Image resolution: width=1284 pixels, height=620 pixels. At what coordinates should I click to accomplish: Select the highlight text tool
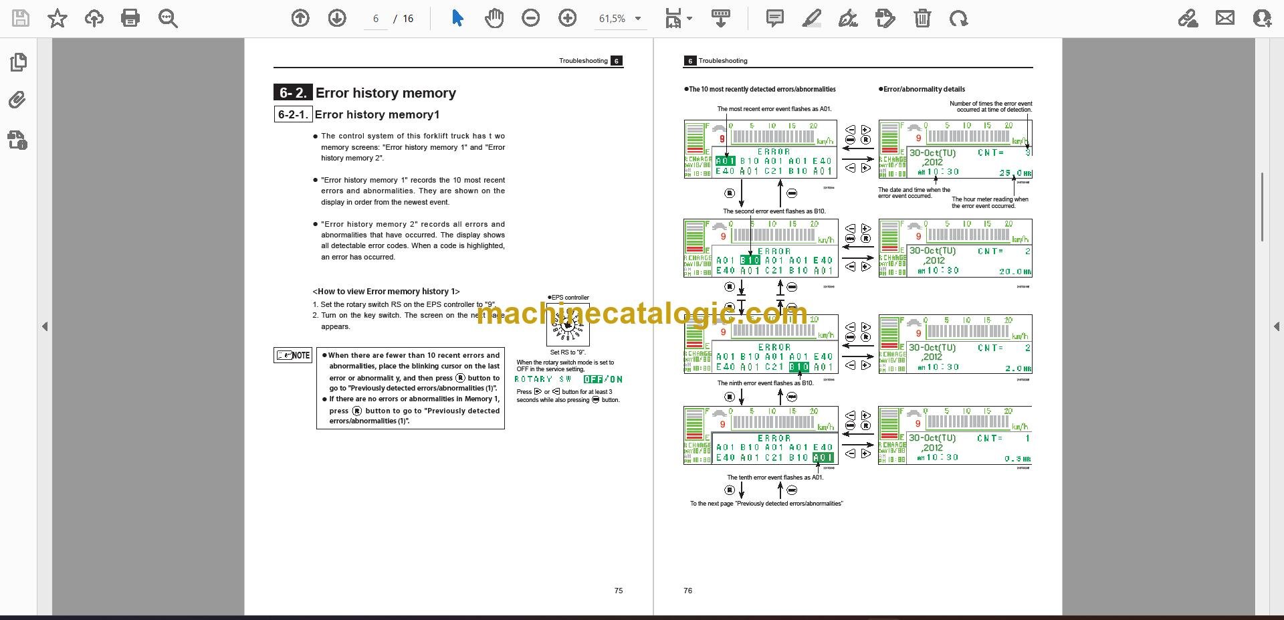811,18
